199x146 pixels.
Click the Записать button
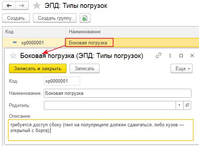(84, 68)
